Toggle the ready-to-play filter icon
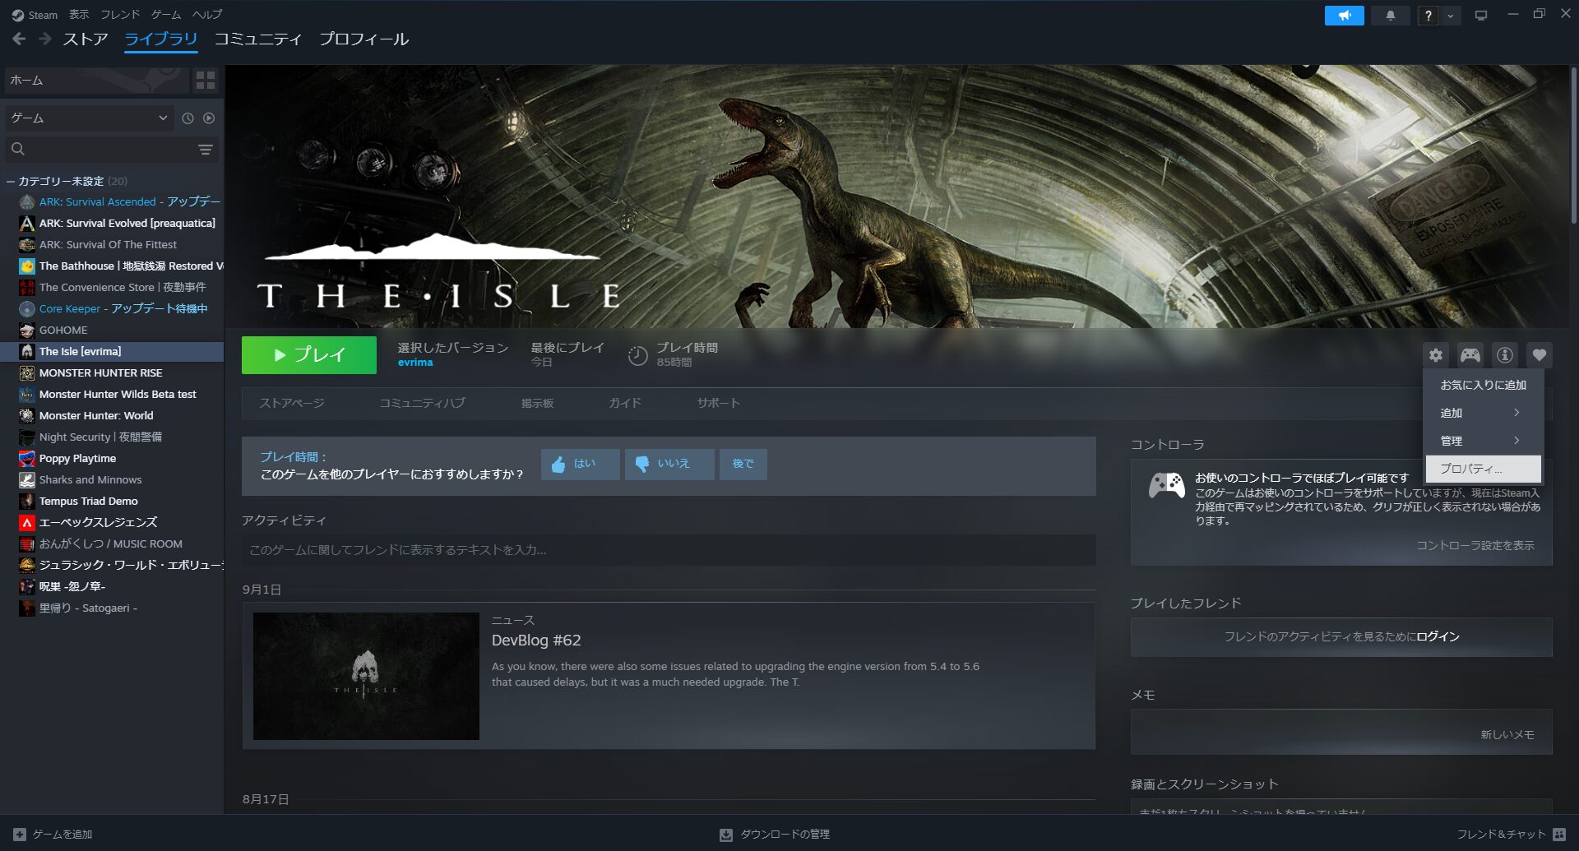This screenshot has width=1579, height=851. 209,118
